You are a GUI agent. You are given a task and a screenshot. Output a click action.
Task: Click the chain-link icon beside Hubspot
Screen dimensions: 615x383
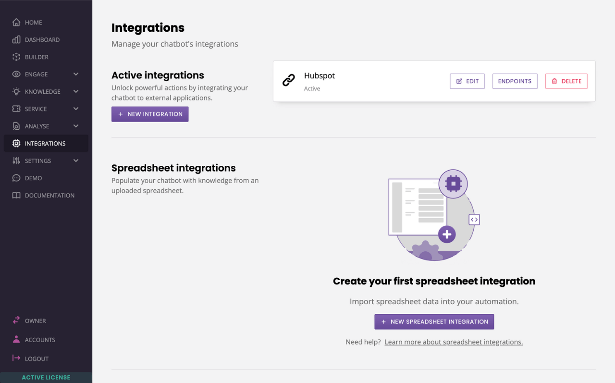(289, 80)
